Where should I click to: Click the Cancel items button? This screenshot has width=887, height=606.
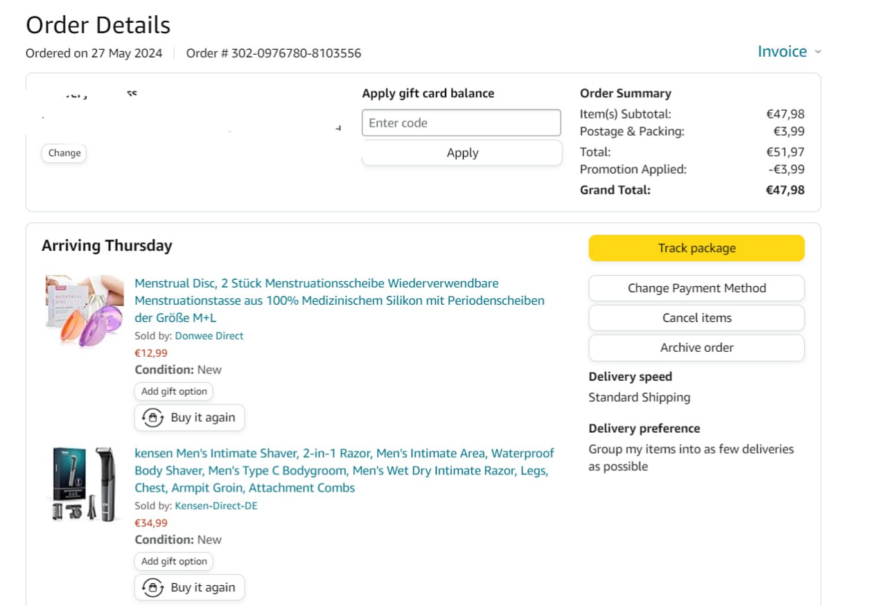click(x=696, y=318)
